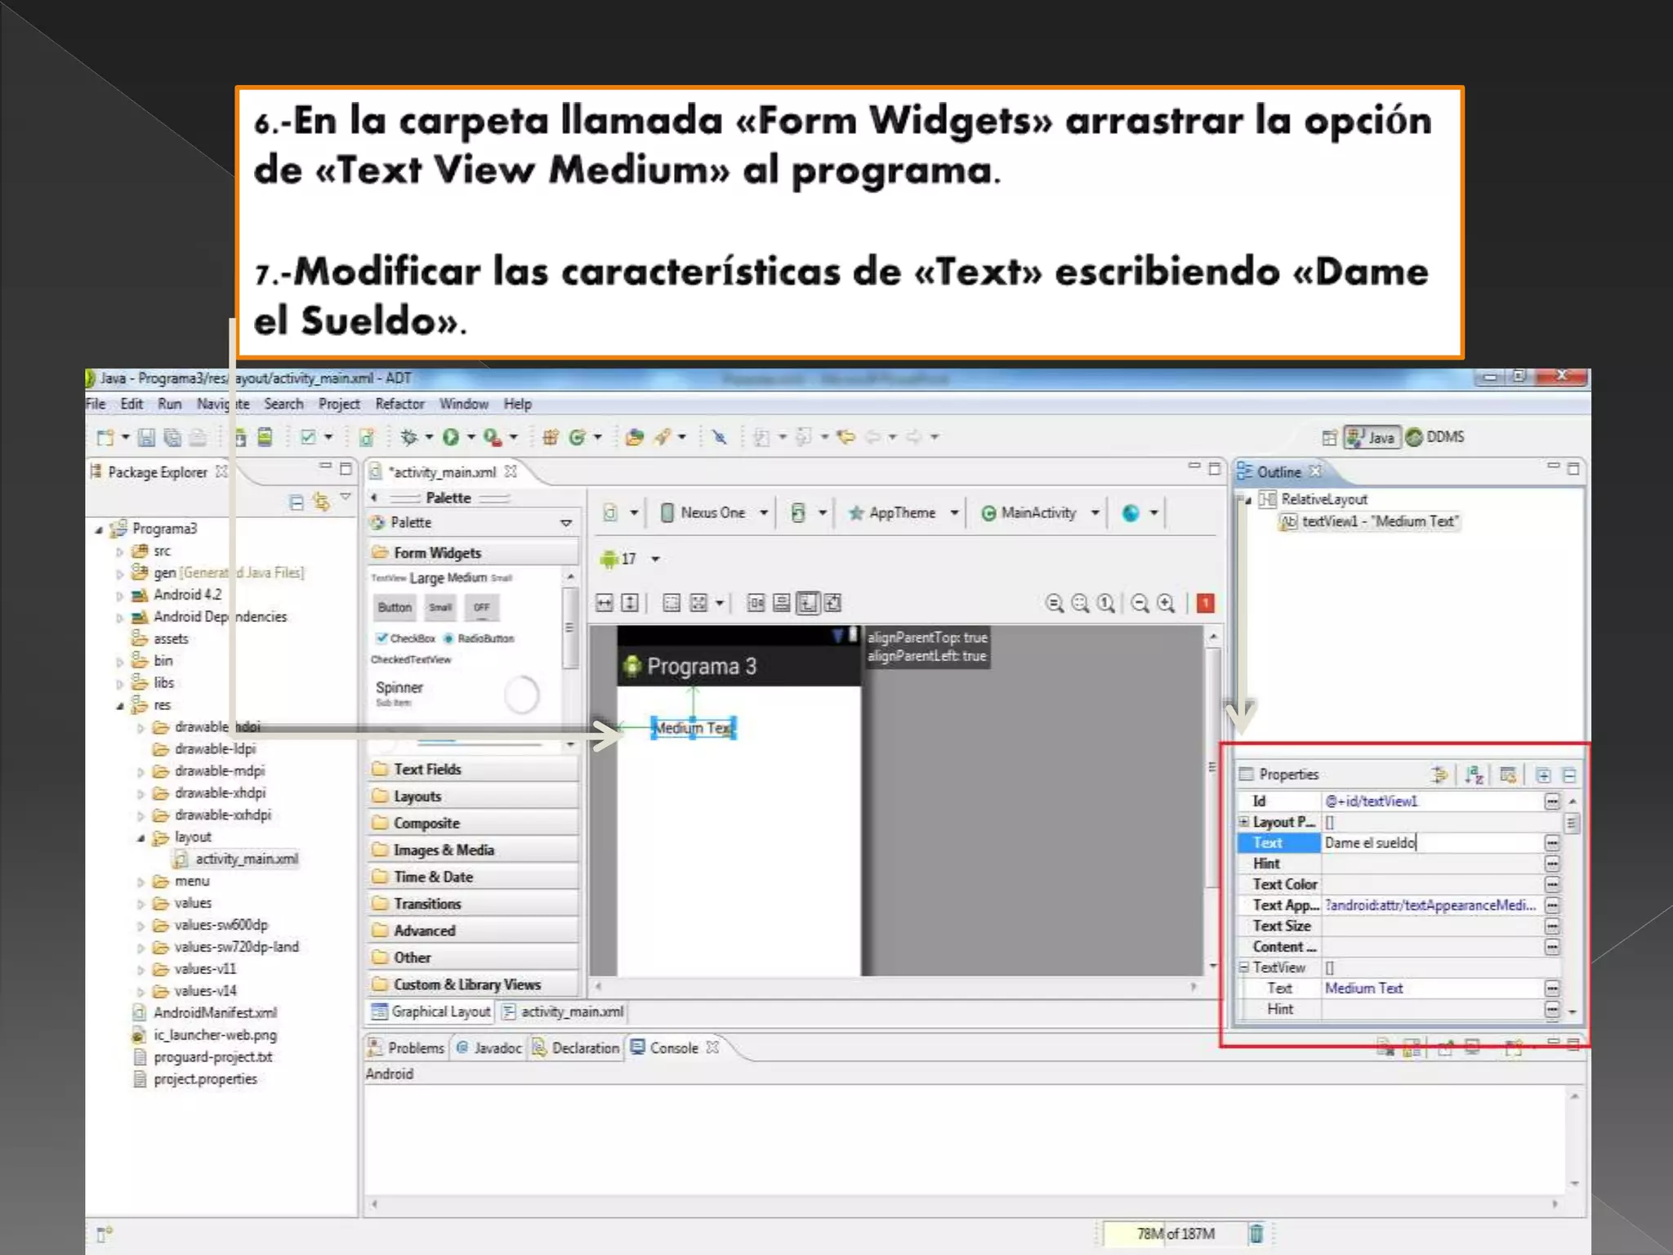
Task: Open the Refactor menu
Action: pos(399,404)
